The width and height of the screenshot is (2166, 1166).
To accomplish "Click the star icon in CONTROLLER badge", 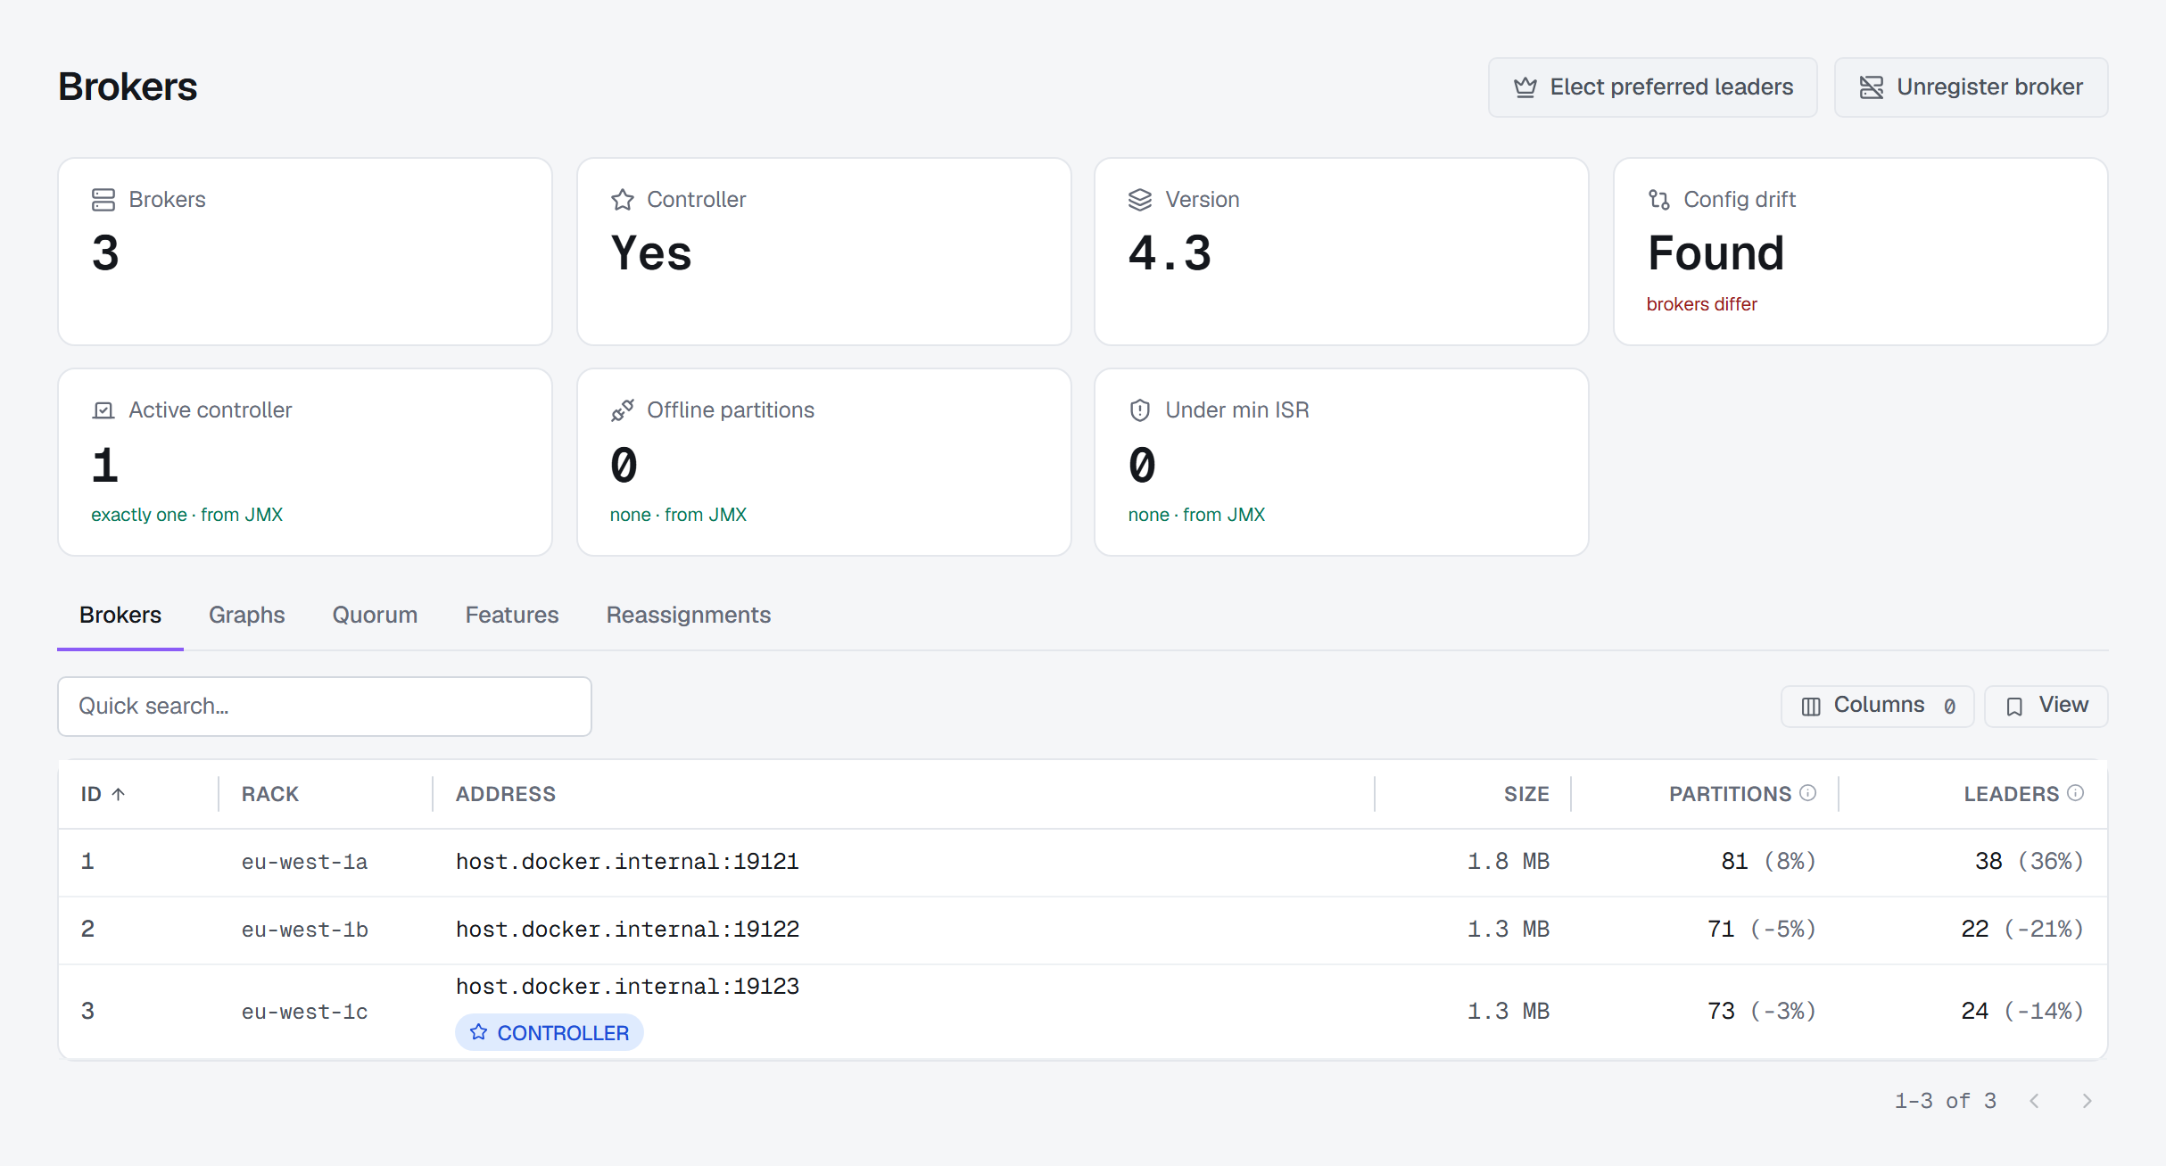I will [x=479, y=1032].
